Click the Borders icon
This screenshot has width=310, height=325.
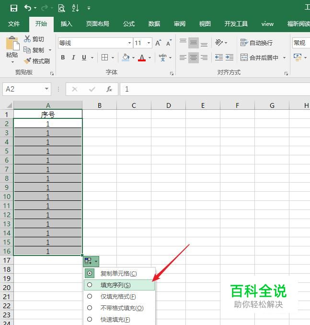[104, 57]
